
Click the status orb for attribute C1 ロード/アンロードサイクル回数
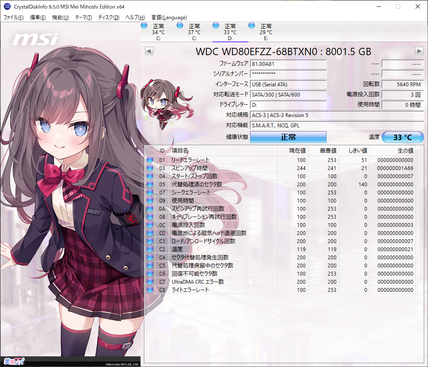tap(150, 241)
